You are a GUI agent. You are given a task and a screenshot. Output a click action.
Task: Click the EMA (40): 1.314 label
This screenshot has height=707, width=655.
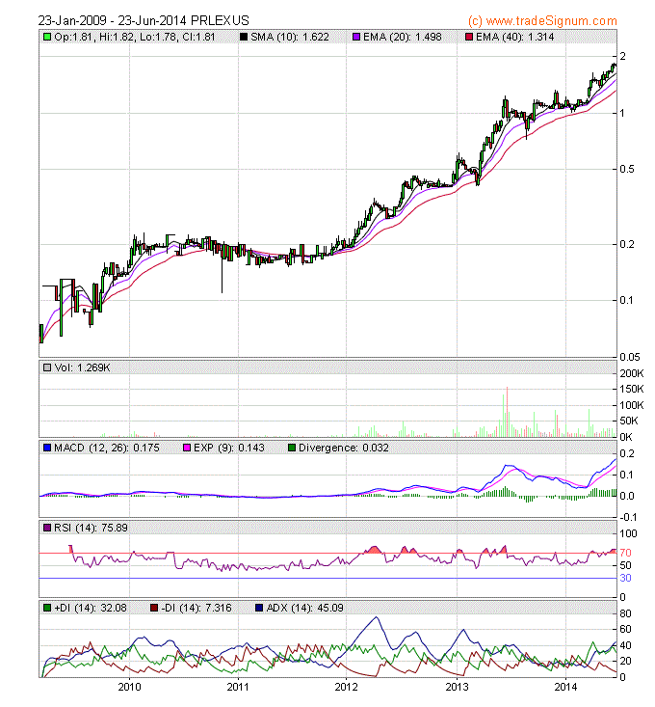[515, 37]
